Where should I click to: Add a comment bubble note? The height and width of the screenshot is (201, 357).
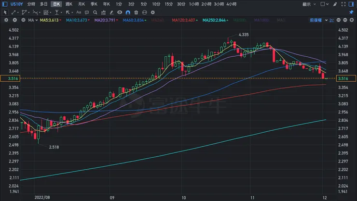coord(87,13)
